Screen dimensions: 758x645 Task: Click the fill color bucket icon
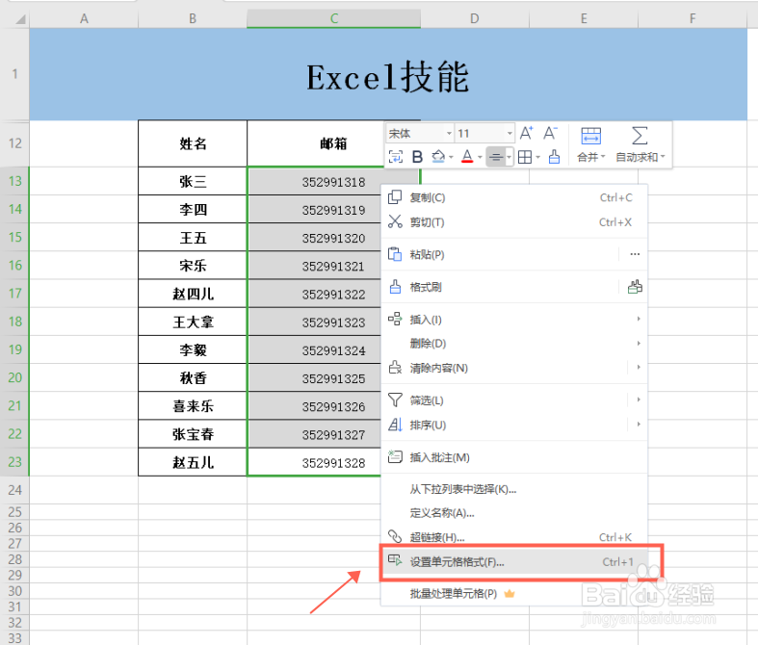[x=438, y=157]
